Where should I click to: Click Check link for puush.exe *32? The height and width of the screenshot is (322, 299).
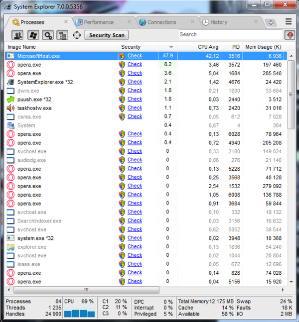pyautogui.click(x=135, y=99)
